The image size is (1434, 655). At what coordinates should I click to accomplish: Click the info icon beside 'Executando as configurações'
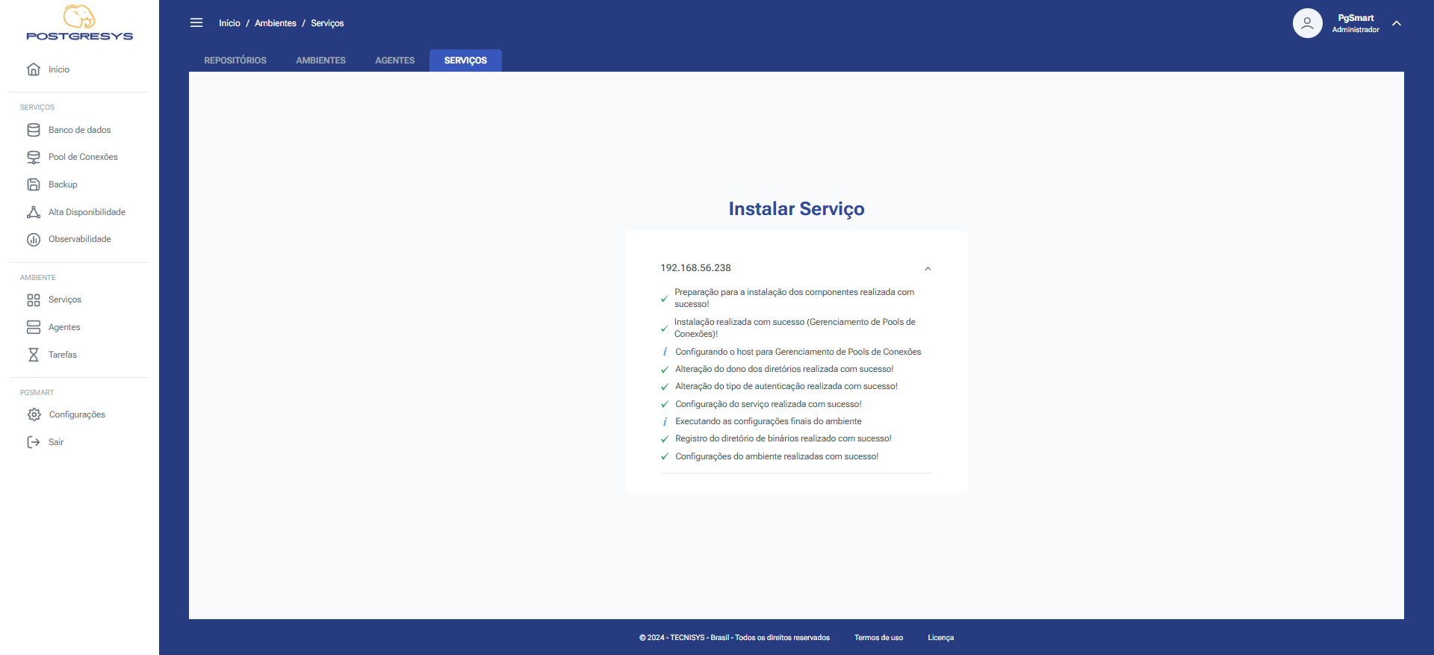coord(665,421)
